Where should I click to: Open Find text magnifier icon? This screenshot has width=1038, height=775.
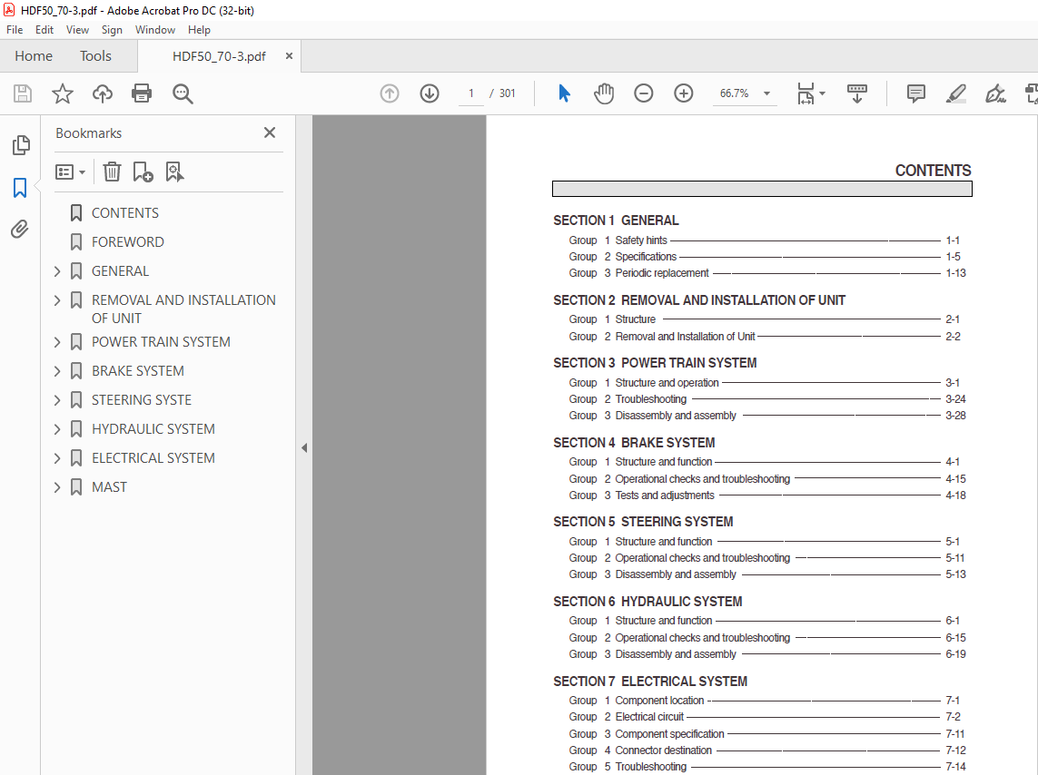click(x=183, y=93)
